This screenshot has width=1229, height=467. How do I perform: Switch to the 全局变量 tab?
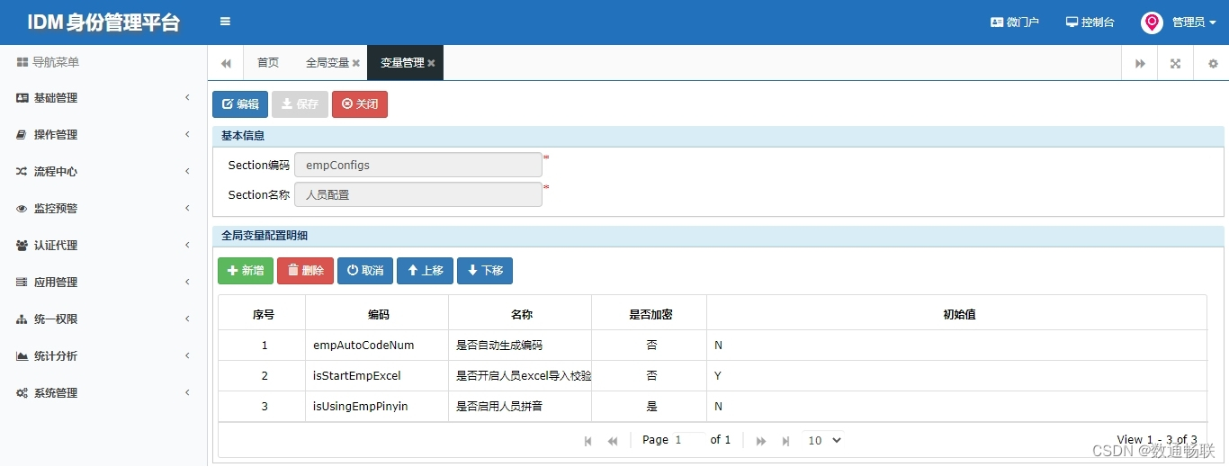[x=327, y=63]
